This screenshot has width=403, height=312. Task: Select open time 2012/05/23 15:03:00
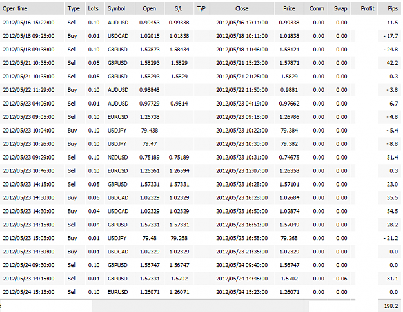coord(28,238)
